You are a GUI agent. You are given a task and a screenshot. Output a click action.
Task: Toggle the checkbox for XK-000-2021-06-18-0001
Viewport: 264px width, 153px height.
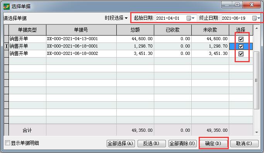coord(241,46)
